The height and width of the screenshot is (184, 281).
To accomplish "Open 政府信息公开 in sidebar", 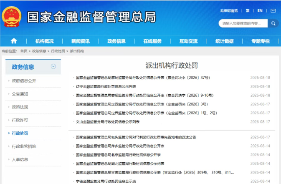I will 24,81.
